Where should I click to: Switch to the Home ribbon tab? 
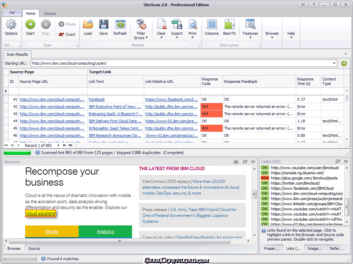click(x=30, y=14)
